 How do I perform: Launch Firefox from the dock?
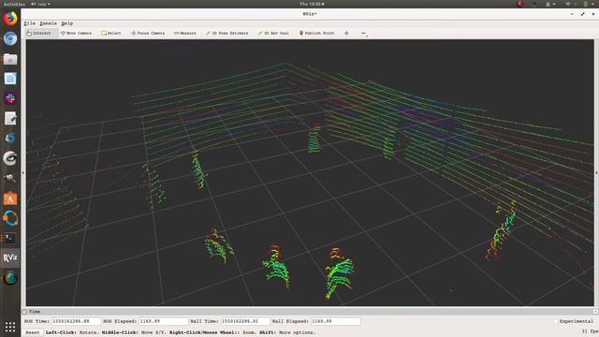10,19
